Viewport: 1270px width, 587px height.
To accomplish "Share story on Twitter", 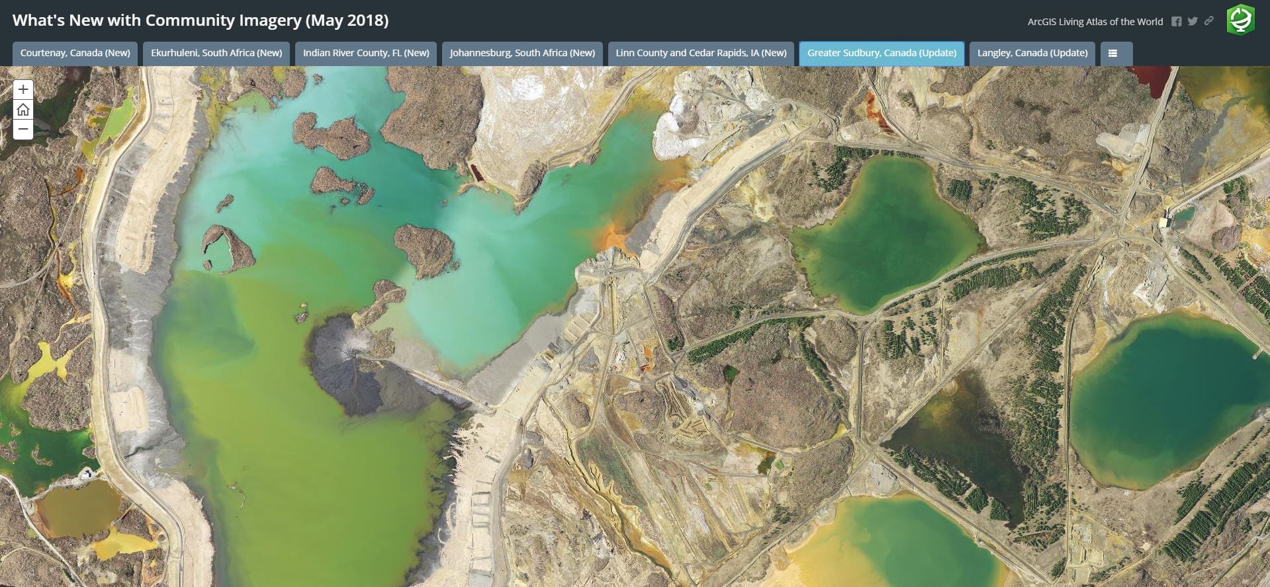I will (x=1193, y=21).
